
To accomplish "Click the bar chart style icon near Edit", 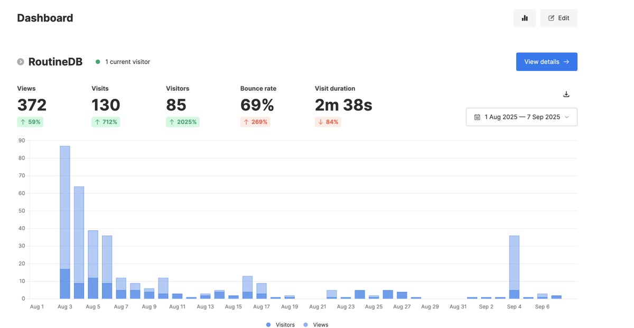I will (525, 17).
